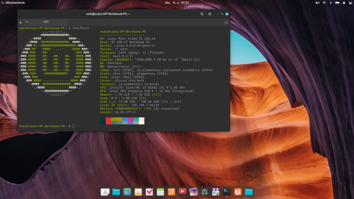Image resolution: width=354 pixels, height=199 pixels.
Task: Open the notifications bell indicator
Action: pos(344,3)
